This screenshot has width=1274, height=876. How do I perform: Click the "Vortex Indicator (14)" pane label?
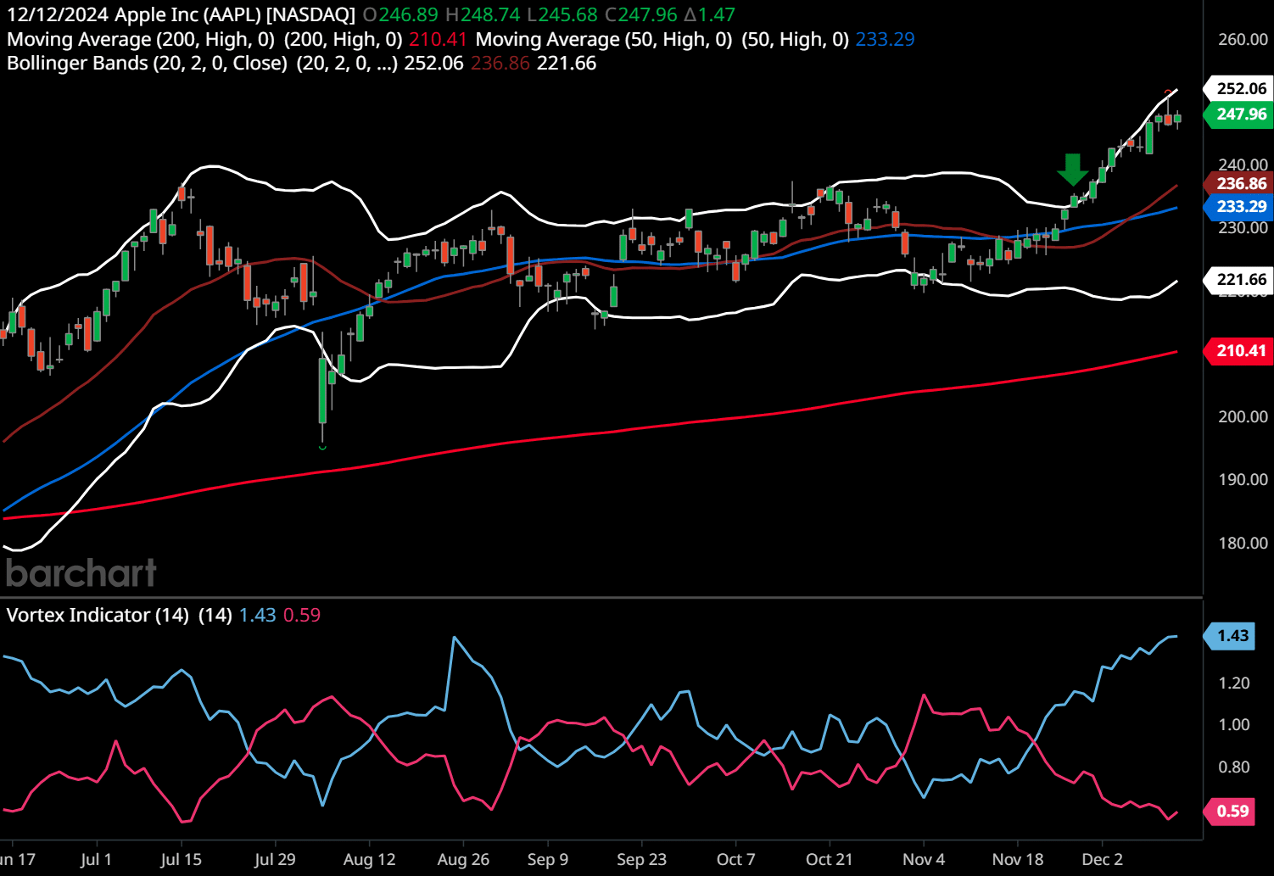(98, 615)
